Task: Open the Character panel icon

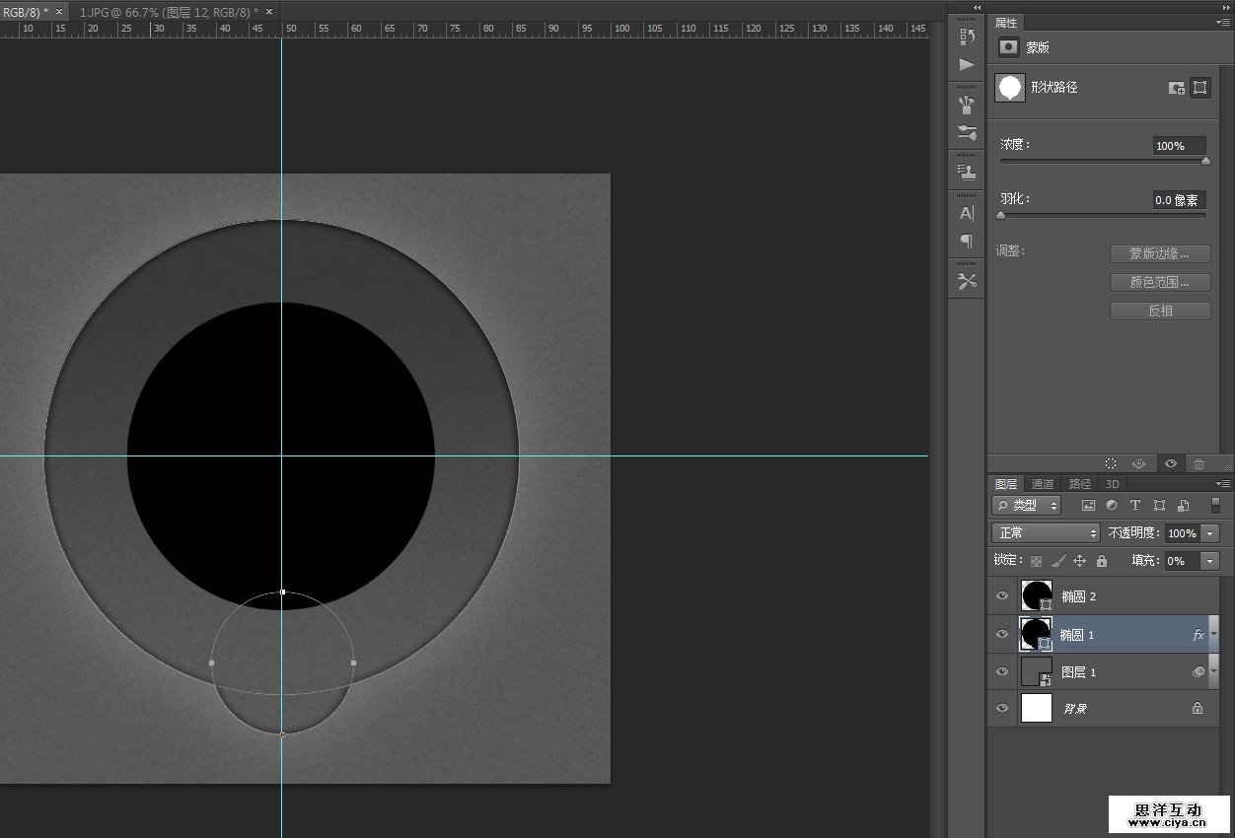Action: 967,213
